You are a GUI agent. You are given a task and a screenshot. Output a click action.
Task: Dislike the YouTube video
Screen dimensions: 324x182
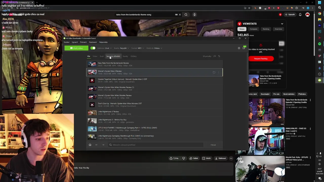tap(184, 158)
